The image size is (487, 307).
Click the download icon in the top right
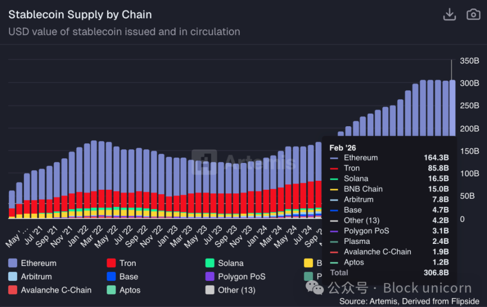pos(449,15)
